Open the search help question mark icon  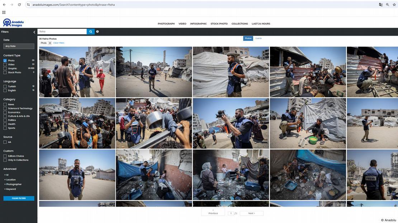(98, 31)
